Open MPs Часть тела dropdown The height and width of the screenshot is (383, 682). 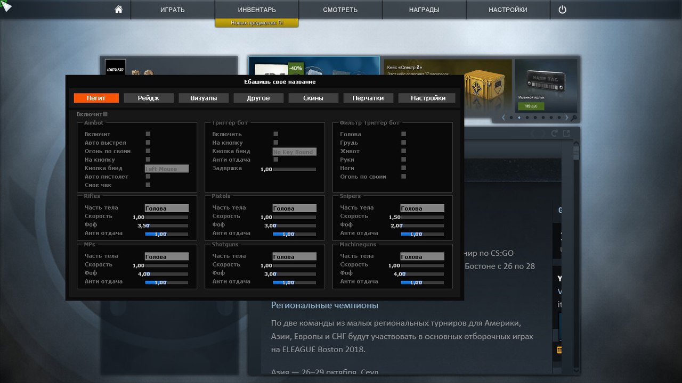pos(167,256)
